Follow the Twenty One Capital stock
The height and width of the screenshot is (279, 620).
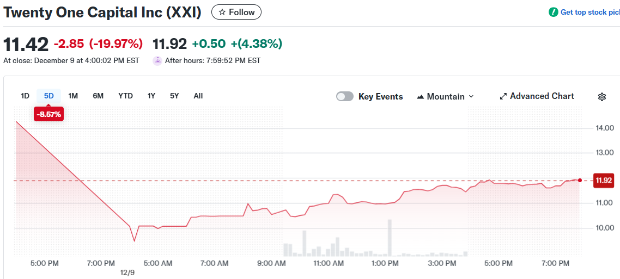(x=236, y=12)
